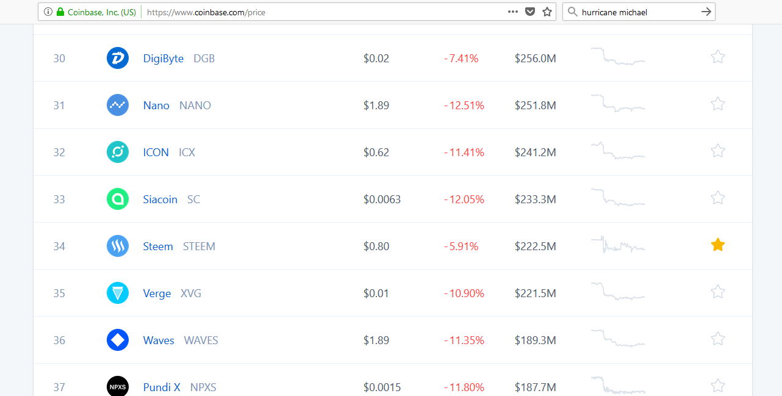
Task: Click the Verge market cap $221.5M
Action: (536, 293)
